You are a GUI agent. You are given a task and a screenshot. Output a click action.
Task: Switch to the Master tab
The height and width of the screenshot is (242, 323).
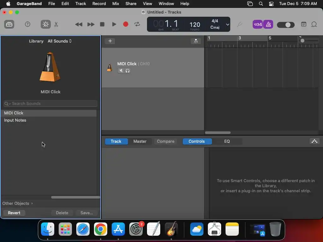(140, 141)
